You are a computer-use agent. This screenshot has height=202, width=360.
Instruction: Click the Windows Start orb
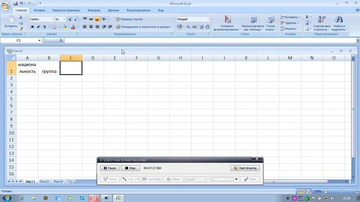point(7,198)
